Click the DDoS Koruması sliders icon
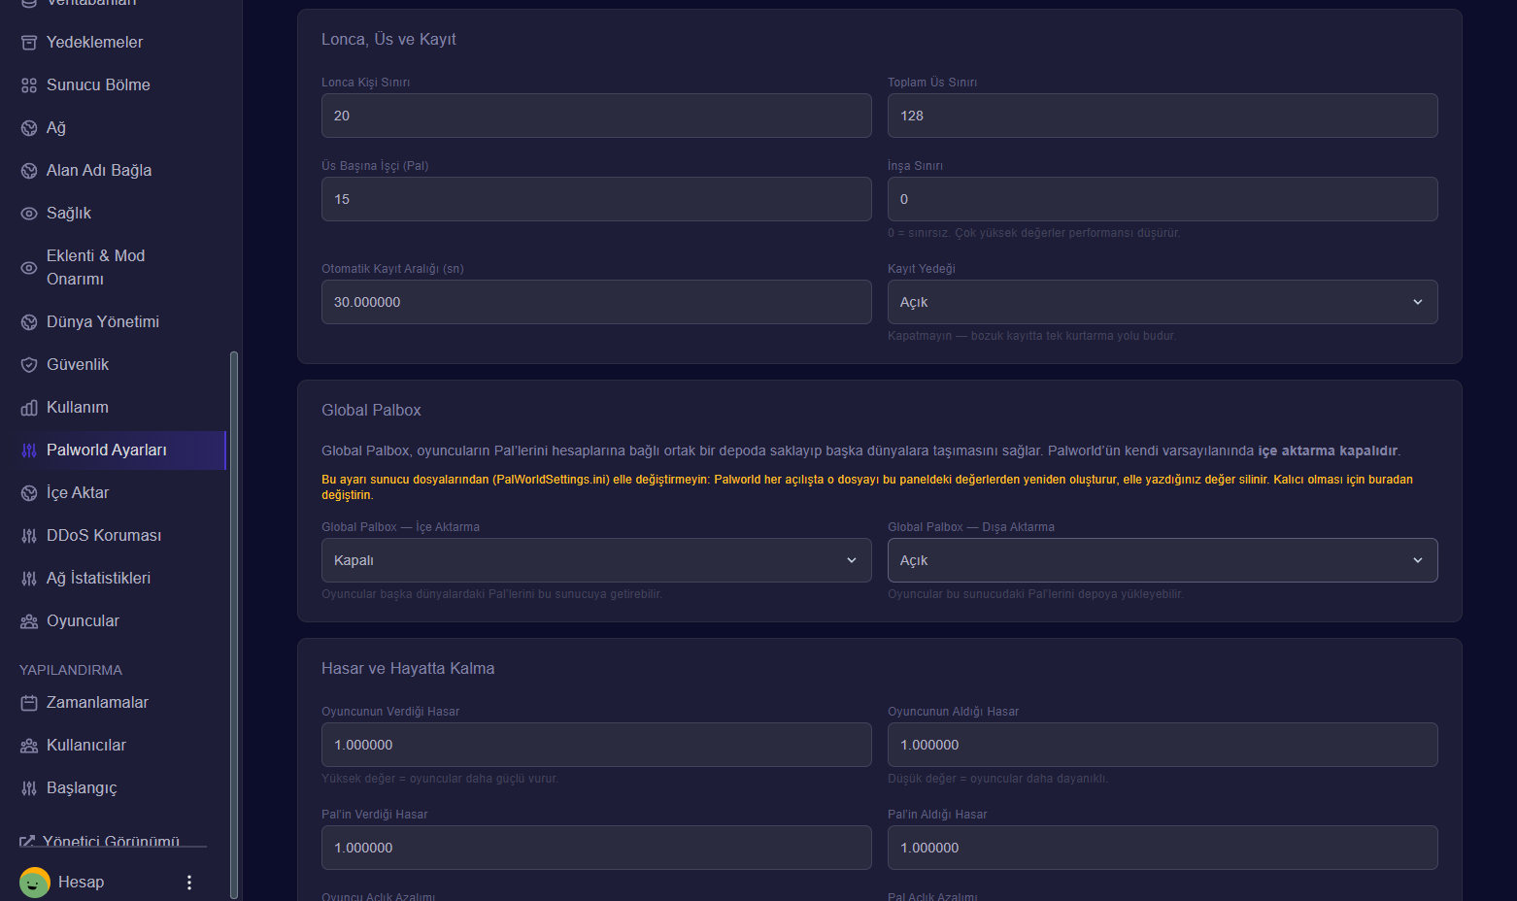 (29, 536)
